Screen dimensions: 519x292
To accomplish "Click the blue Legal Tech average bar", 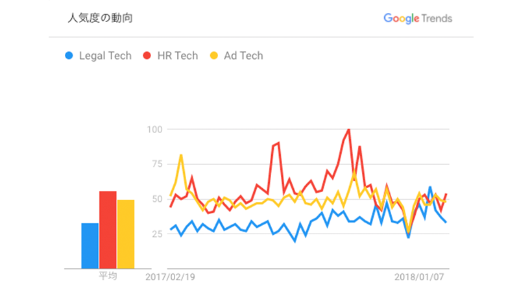I will point(90,245).
